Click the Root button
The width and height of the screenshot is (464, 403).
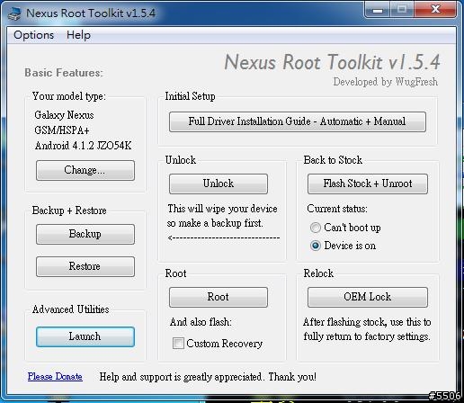tap(219, 297)
